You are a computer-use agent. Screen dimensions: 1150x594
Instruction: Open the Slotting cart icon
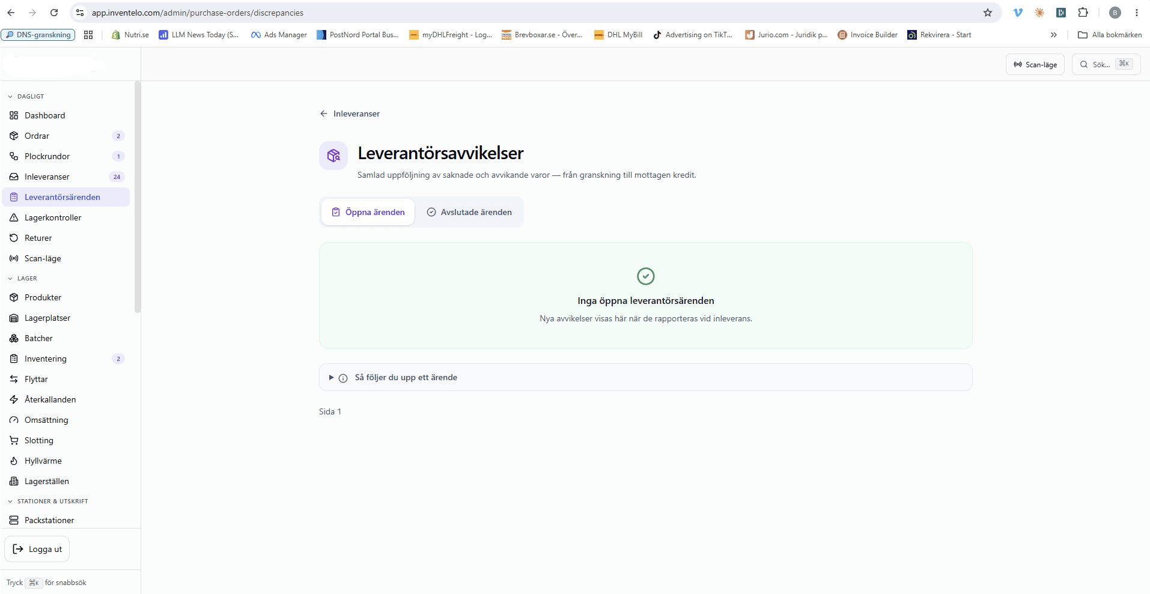click(x=14, y=440)
